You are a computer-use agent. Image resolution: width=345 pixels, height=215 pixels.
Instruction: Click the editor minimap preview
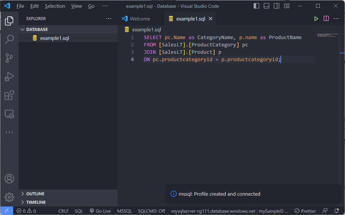tap(328, 35)
